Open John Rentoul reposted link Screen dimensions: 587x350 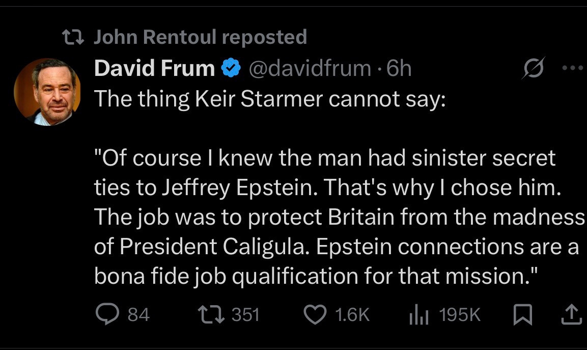pos(201,37)
